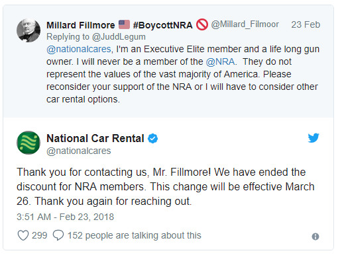Click the red prohibited sign emoji

[202, 24]
